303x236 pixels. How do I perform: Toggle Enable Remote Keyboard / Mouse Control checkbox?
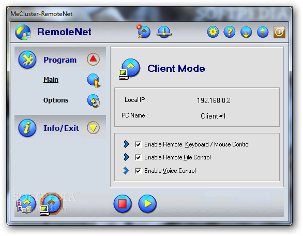(138, 144)
